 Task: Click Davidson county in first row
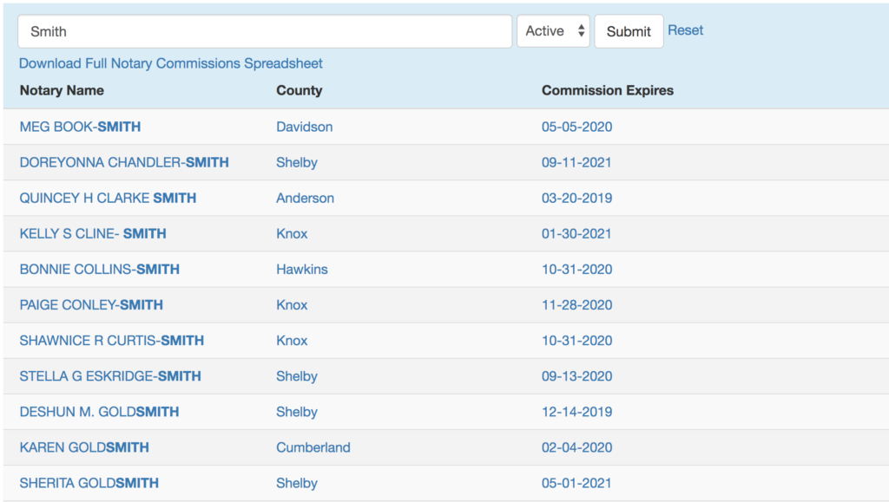pyautogui.click(x=304, y=127)
